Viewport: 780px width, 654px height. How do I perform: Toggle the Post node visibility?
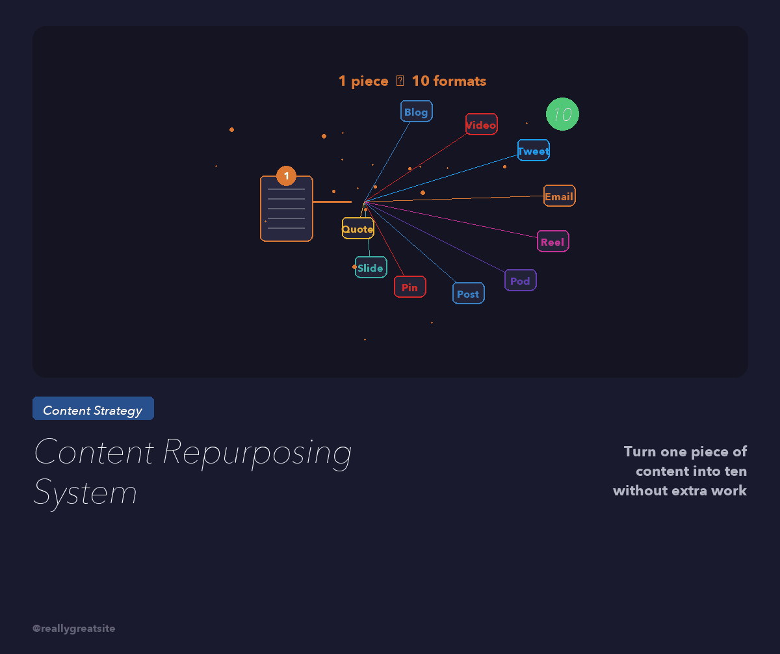coord(468,293)
